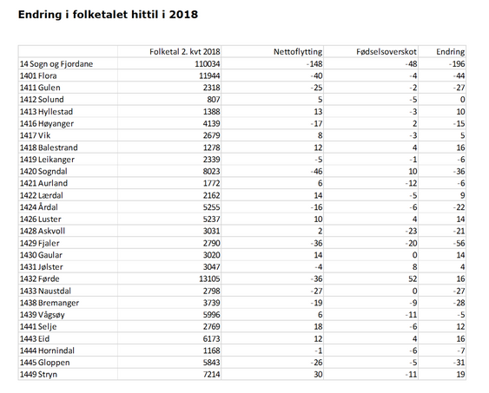This screenshot has height=393, width=489.
Task: Select the Nettoflytting column header
Action: click(x=298, y=52)
